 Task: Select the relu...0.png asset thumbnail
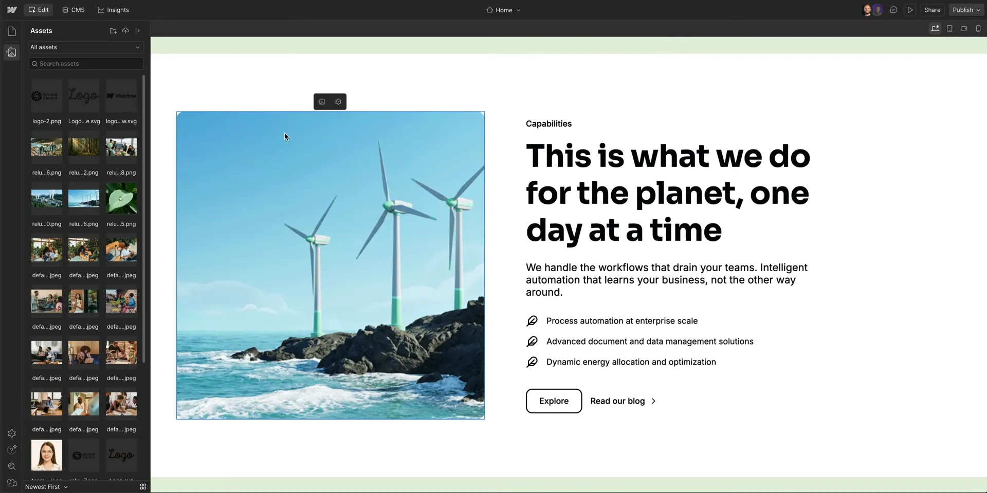tap(47, 199)
